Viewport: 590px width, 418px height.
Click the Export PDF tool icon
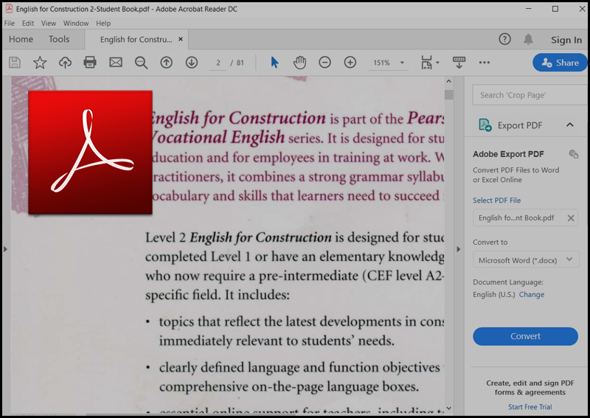pyautogui.click(x=485, y=125)
